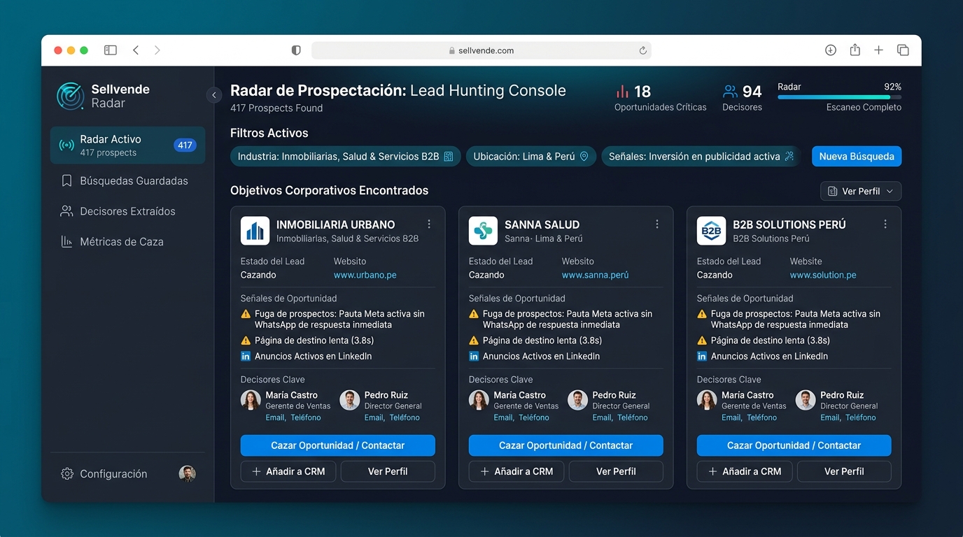963x537 pixels.
Task: Open browser downloads icon
Action: click(831, 50)
